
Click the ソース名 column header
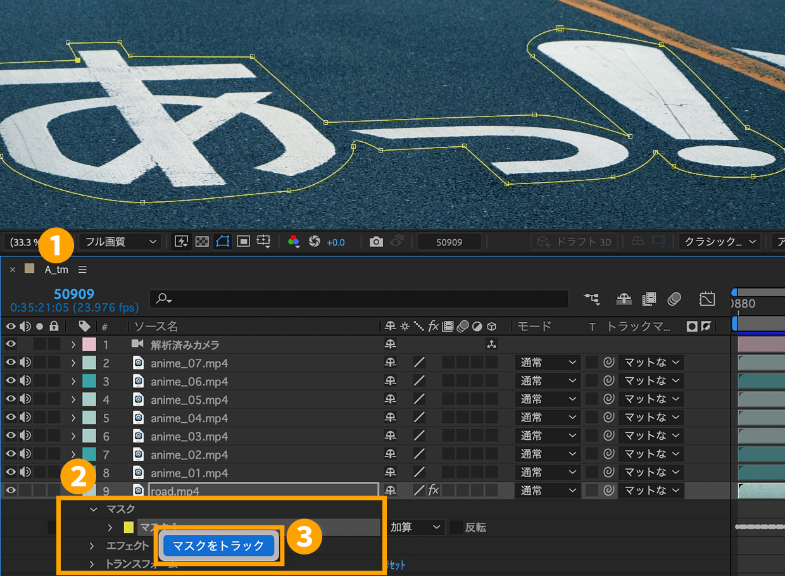tap(156, 327)
